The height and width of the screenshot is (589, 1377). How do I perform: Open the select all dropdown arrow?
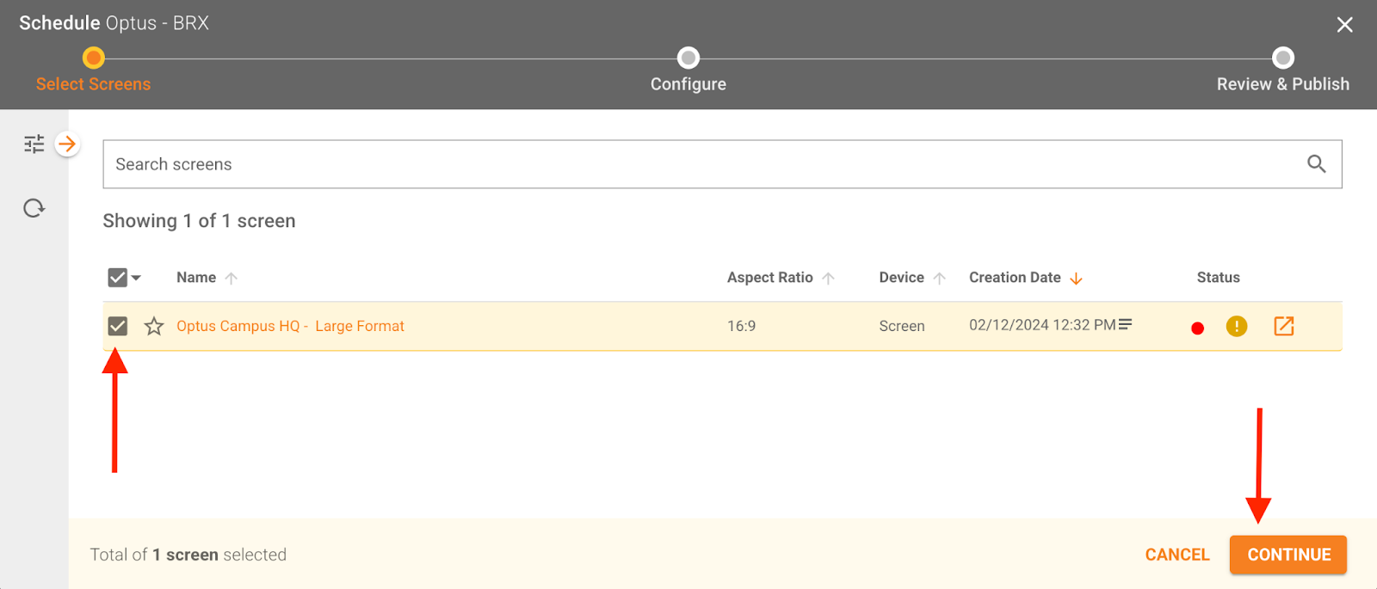136,278
